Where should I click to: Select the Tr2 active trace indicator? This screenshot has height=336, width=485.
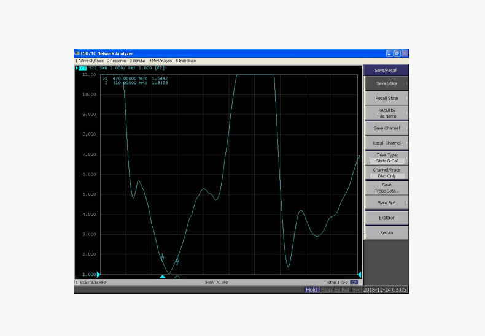pyautogui.click(x=82, y=68)
